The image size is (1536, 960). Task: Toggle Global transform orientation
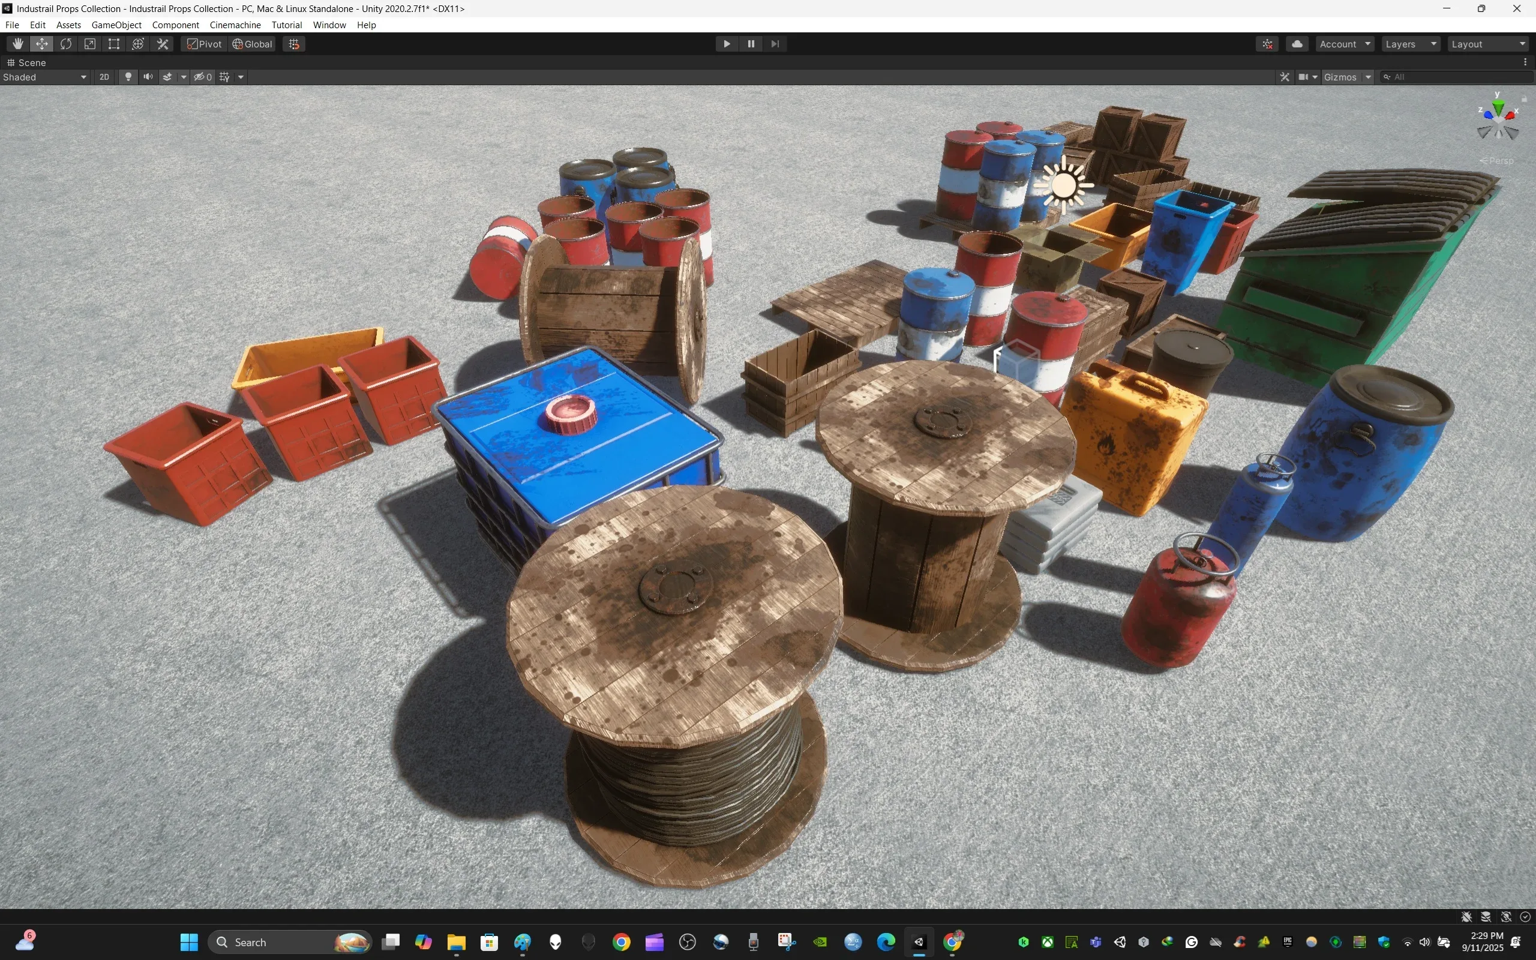(252, 43)
